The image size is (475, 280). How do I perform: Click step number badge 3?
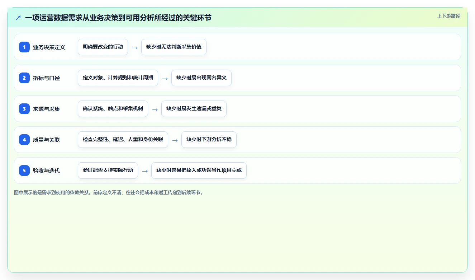[24, 109]
